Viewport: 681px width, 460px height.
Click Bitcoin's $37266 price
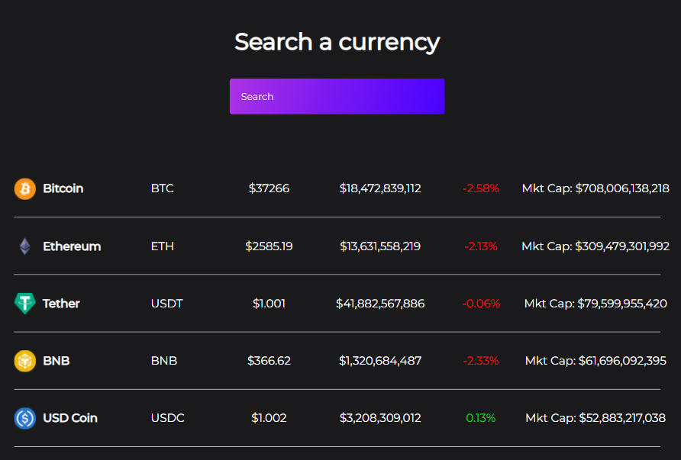[269, 188]
